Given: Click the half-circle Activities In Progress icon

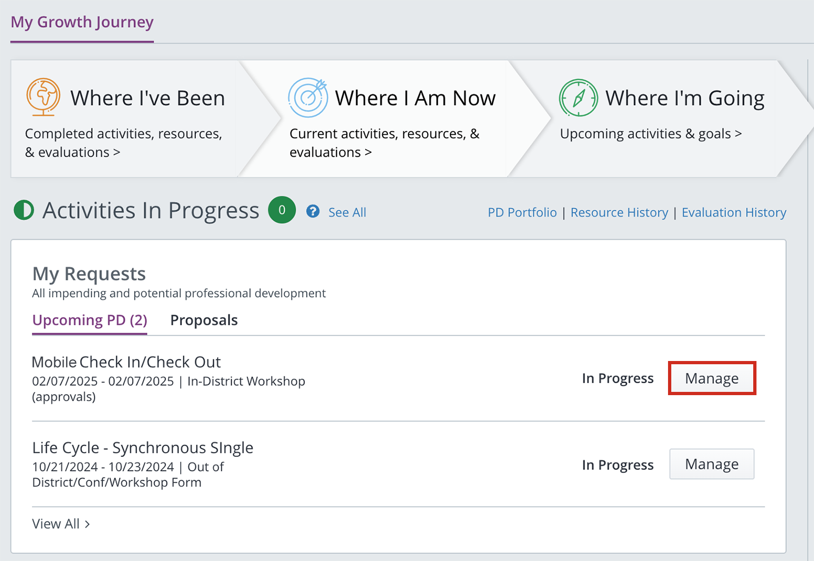Looking at the screenshot, I should click(x=24, y=210).
